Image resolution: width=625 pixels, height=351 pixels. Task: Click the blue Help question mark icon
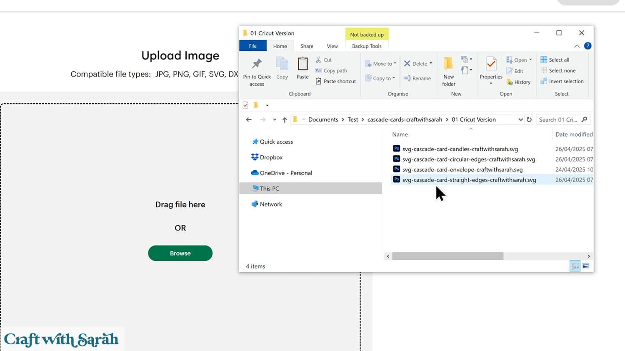pos(587,46)
